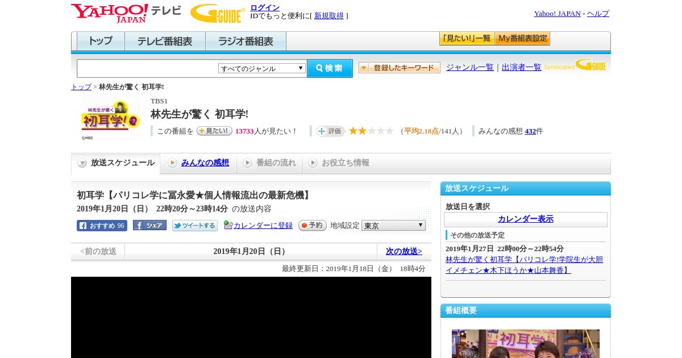Open the 林先生が驚く初耳学 January 27 broadcast link
This screenshot has width=682, height=358.
[524, 265]
